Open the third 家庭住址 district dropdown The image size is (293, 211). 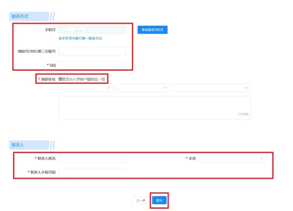(211, 88)
